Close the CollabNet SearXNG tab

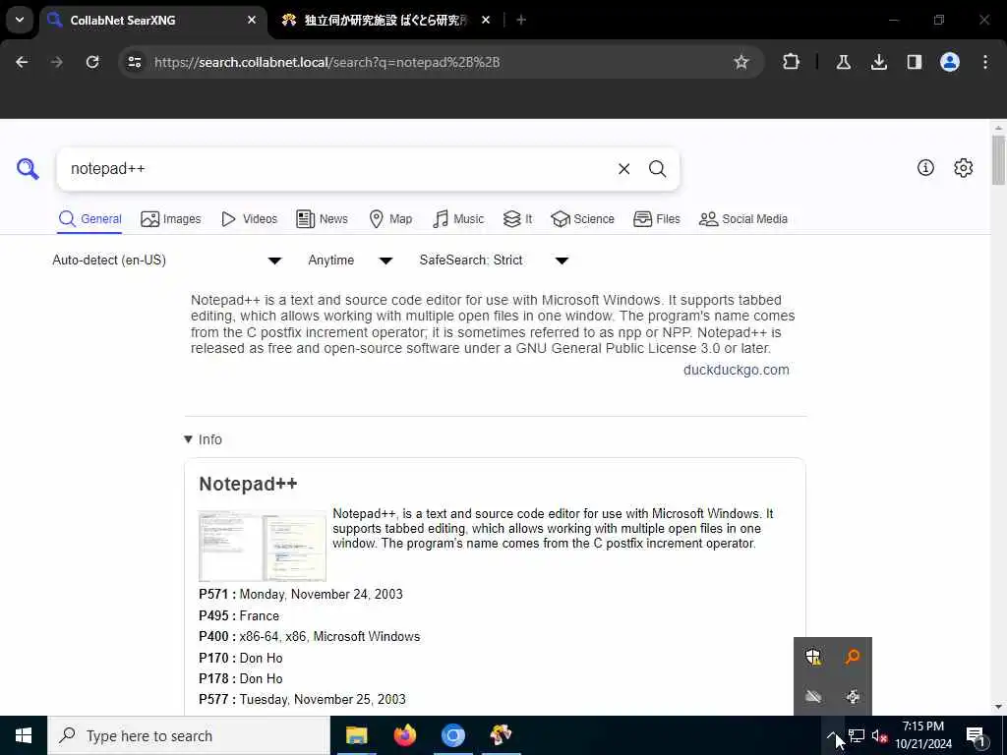[252, 20]
